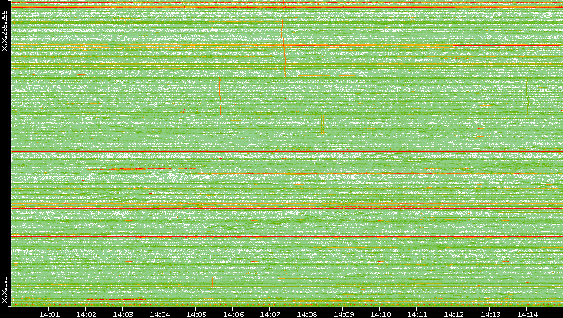The height and width of the screenshot is (318, 563).
Task: Click the 14:07 time axis label
Action: click(x=270, y=314)
